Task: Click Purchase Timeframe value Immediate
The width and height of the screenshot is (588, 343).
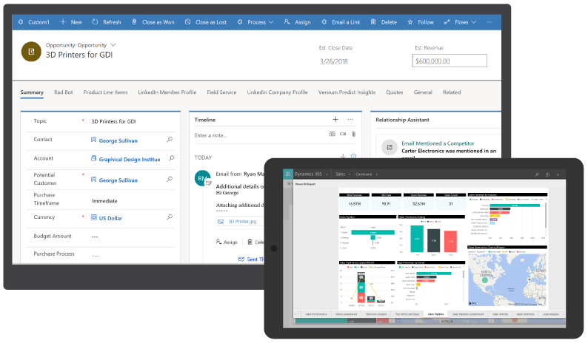Action: 104,201
